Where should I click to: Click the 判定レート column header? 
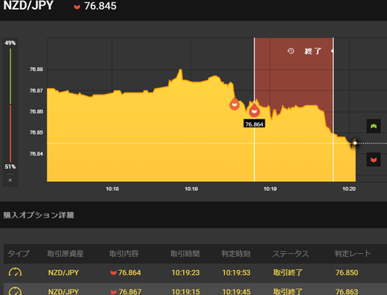(x=352, y=253)
